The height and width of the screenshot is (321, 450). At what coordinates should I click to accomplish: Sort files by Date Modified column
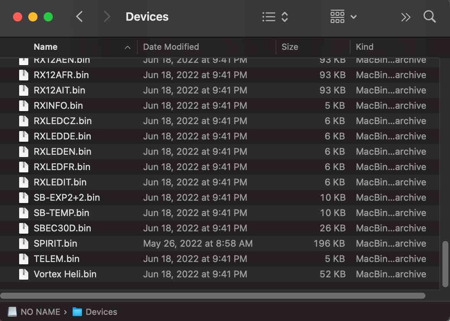click(171, 47)
